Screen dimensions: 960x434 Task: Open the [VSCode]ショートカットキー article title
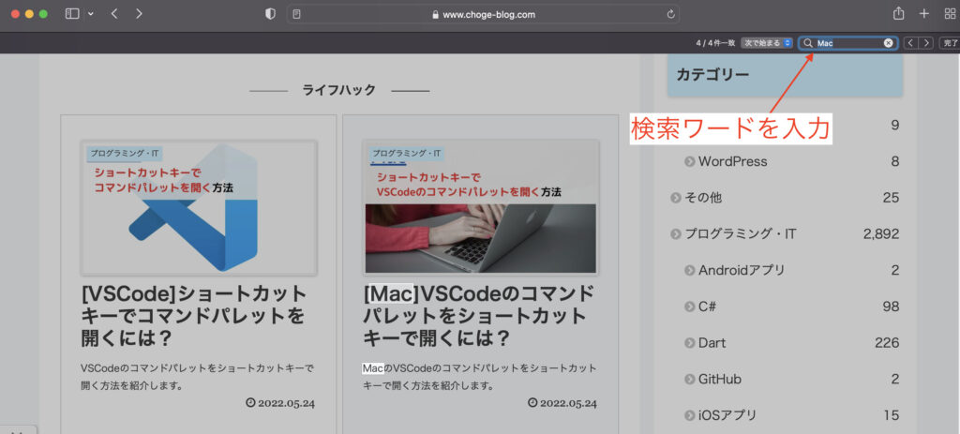pyautogui.click(x=193, y=316)
